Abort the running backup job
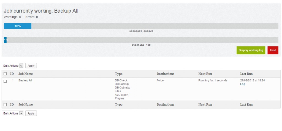This screenshot has height=131, width=282. point(273,50)
